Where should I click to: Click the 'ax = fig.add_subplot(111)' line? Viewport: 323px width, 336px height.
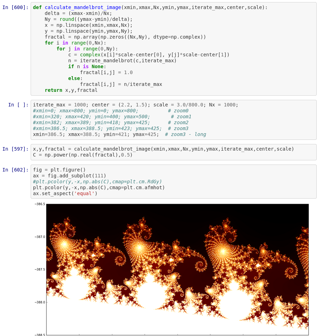(x=70, y=176)
